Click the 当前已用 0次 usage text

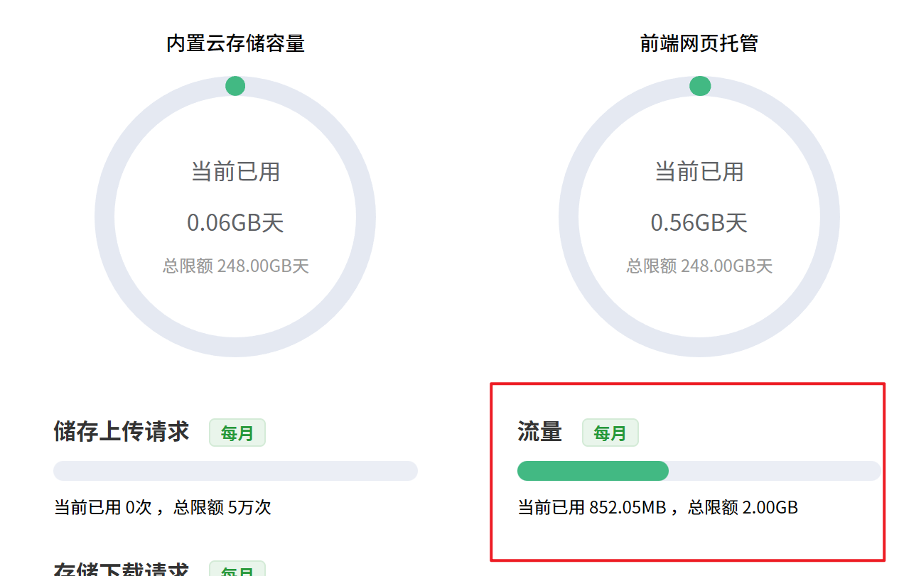(103, 508)
